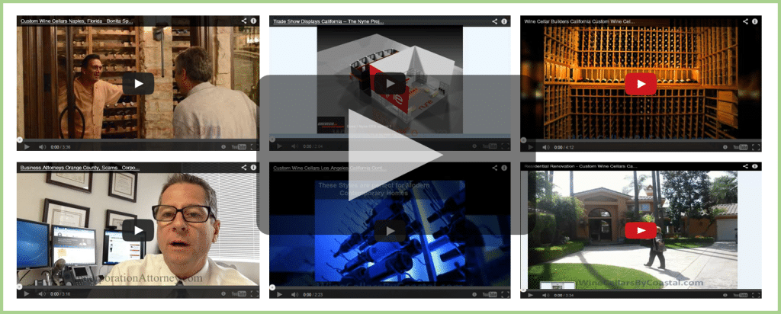Mute the Business Attorneys Orange County video
Image resolution: width=781 pixels, height=314 pixels.
43,293
